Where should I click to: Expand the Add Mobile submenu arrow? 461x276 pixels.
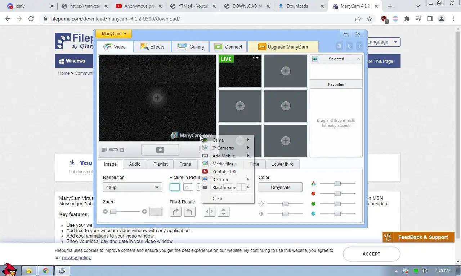[248, 156]
